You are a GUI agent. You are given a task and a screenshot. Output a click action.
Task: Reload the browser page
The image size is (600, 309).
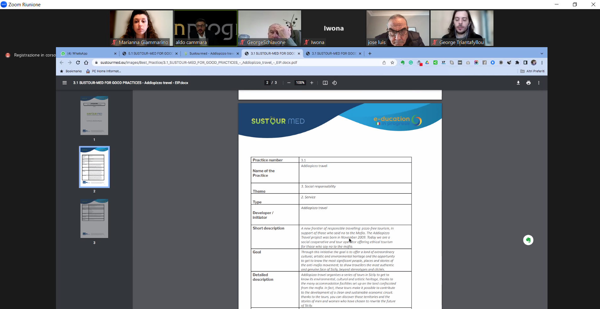click(78, 63)
